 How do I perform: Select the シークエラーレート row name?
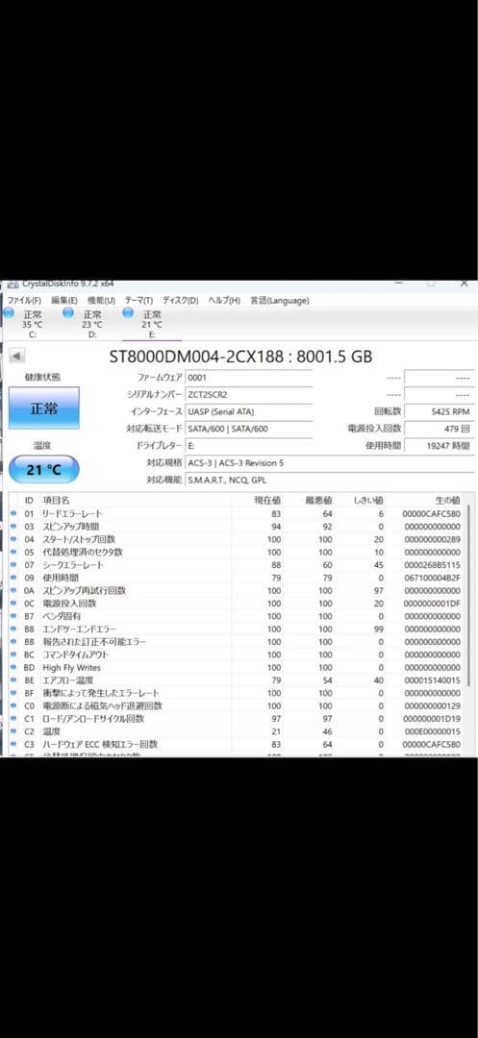pyautogui.click(x=73, y=565)
